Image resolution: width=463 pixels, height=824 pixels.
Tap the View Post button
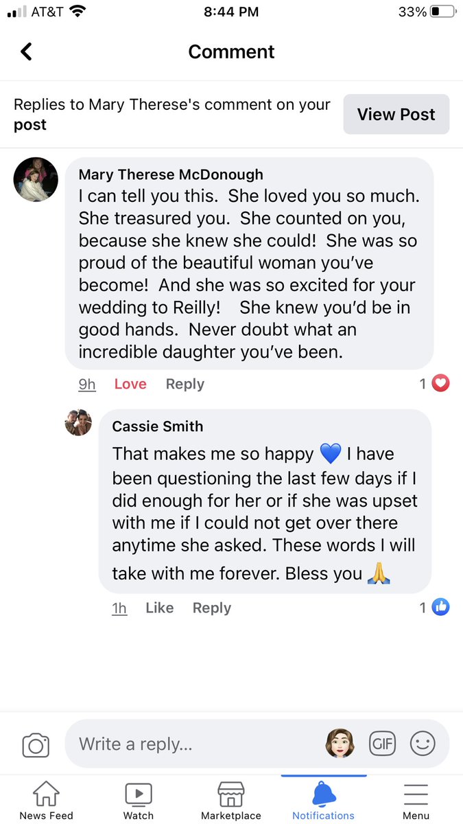[x=396, y=114]
